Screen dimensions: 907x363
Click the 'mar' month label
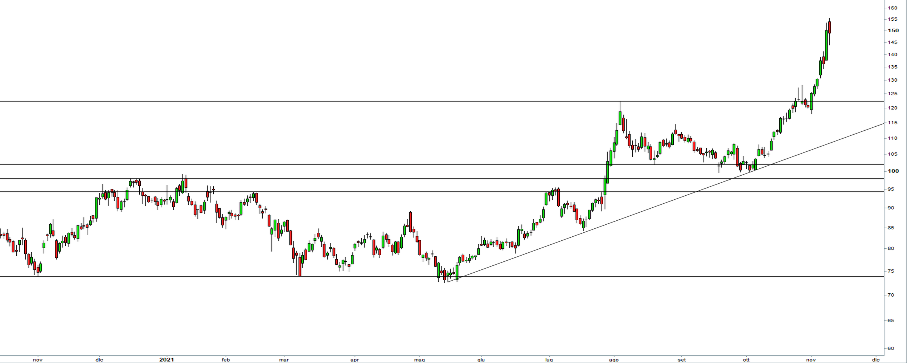(284, 360)
